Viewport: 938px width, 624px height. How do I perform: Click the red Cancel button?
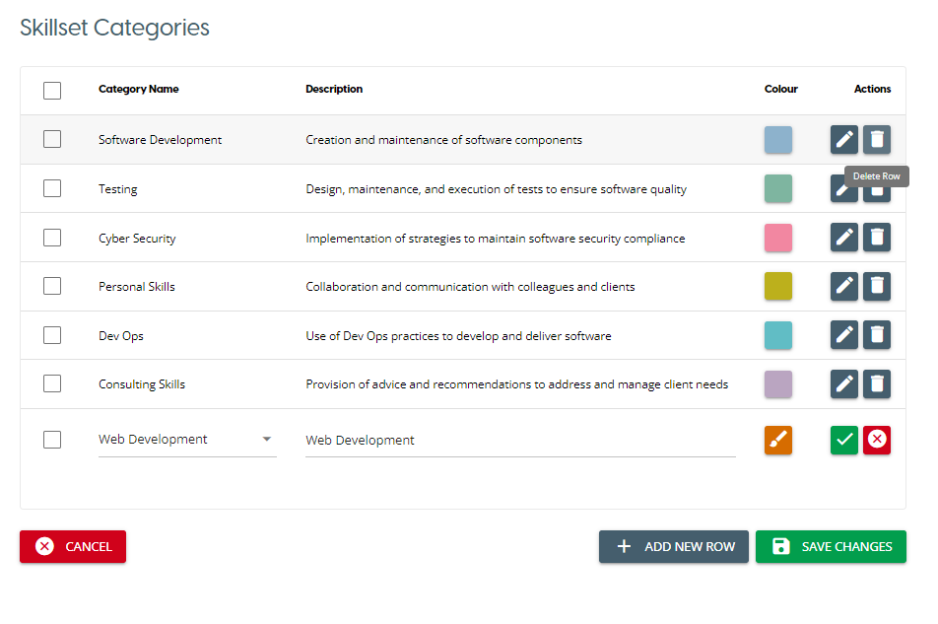coord(73,547)
